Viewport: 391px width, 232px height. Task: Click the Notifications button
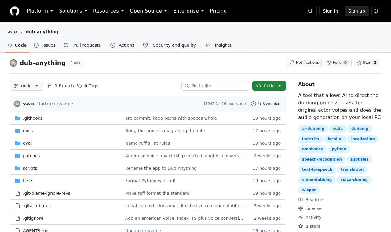pos(304,63)
